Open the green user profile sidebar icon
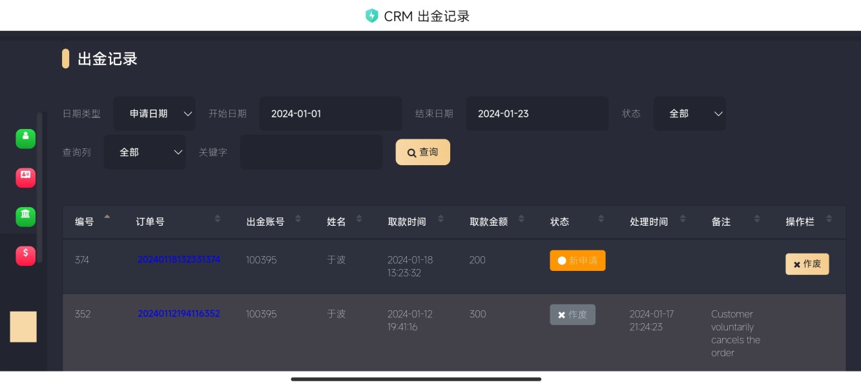Image resolution: width=861 pixels, height=387 pixels. (25, 139)
